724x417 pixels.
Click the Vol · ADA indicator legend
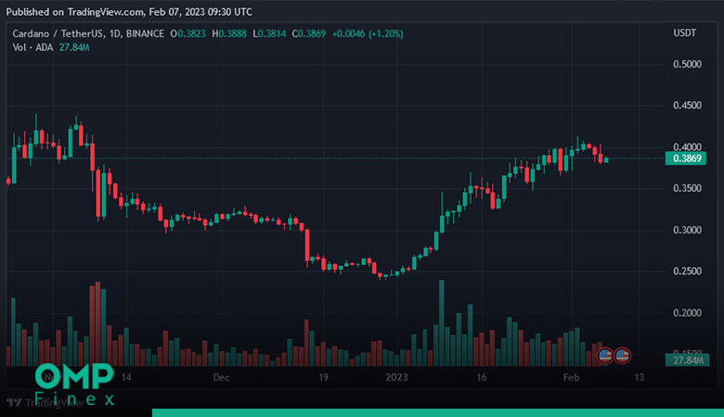32,47
